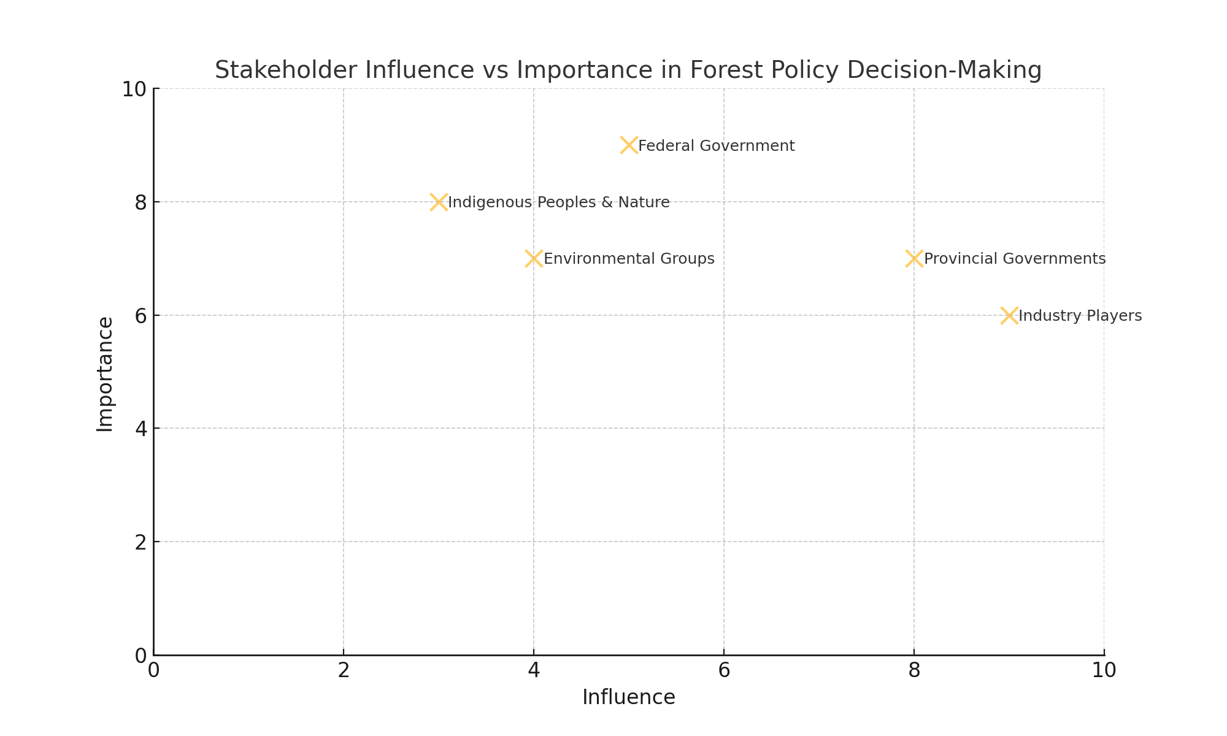Click the Provincial Governments X marker
Image resolution: width=1227 pixels, height=736 pixels.
pos(914,258)
